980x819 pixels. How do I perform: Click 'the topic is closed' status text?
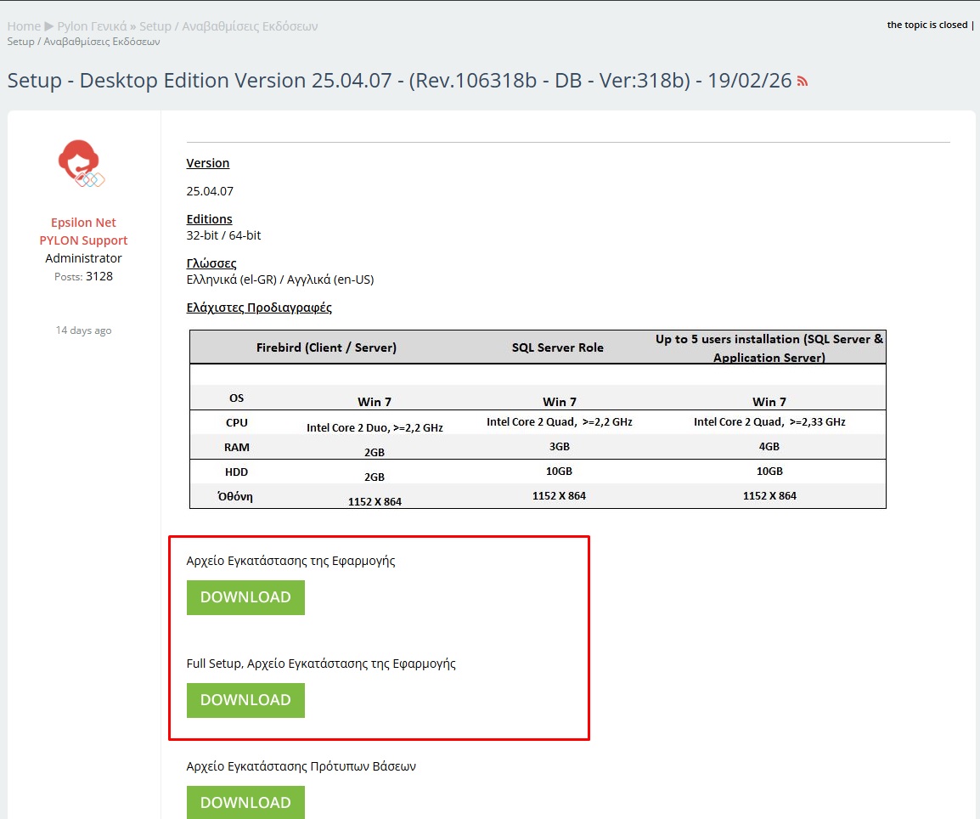pyautogui.click(x=927, y=25)
